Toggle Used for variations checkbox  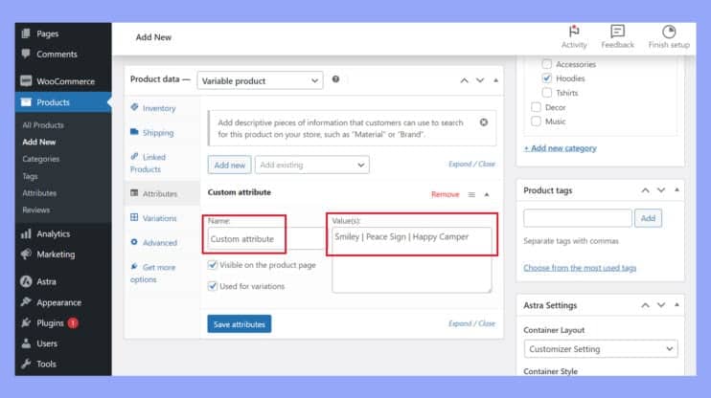pos(212,286)
